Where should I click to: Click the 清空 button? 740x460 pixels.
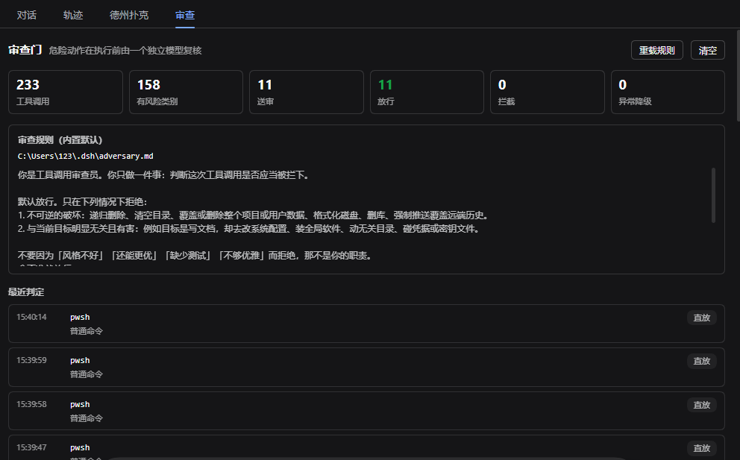pyautogui.click(x=707, y=50)
